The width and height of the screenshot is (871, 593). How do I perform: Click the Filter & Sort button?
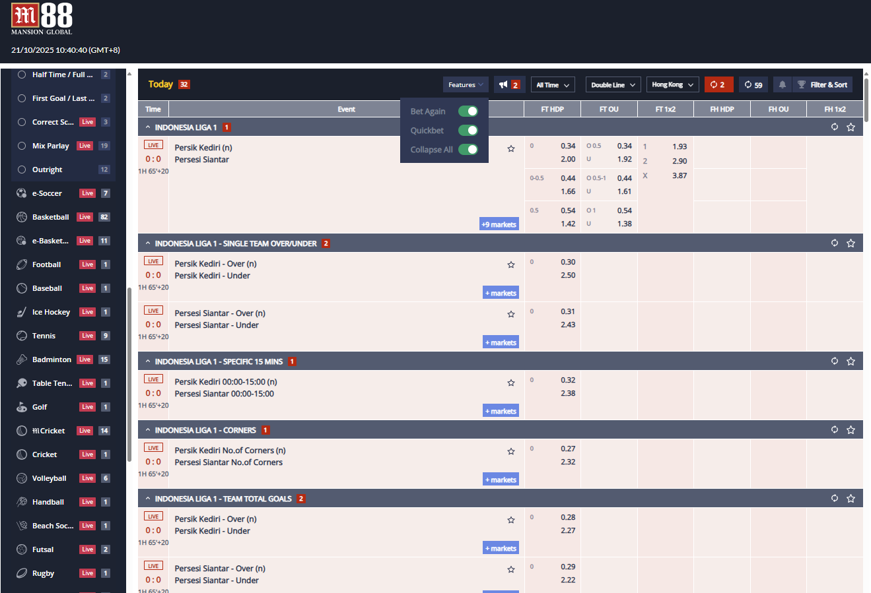point(823,84)
